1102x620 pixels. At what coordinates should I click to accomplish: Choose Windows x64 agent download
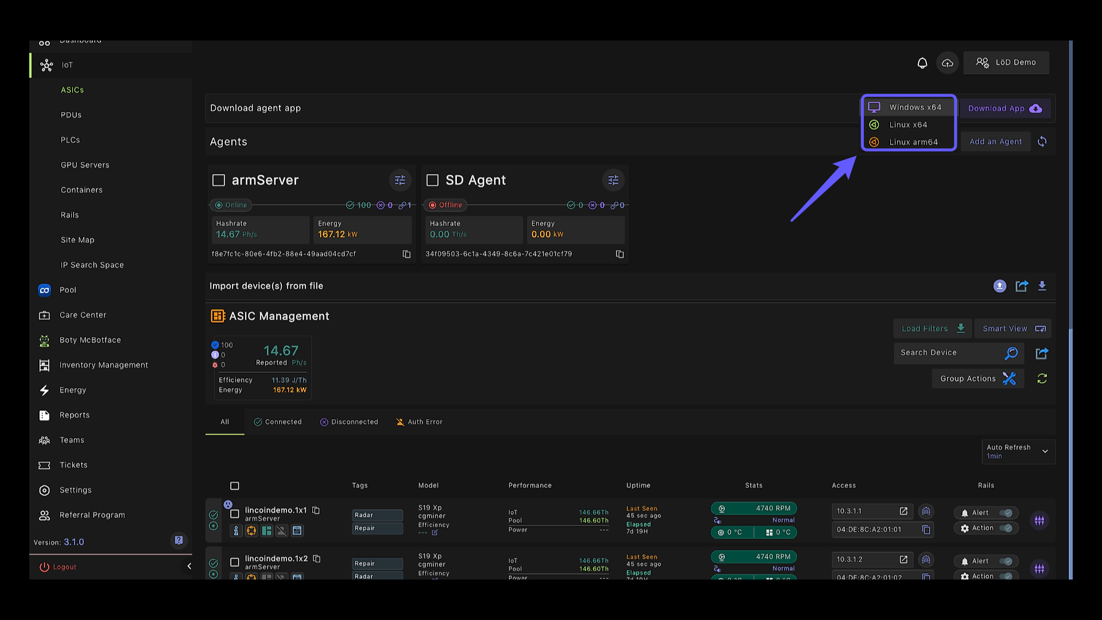tap(908, 107)
